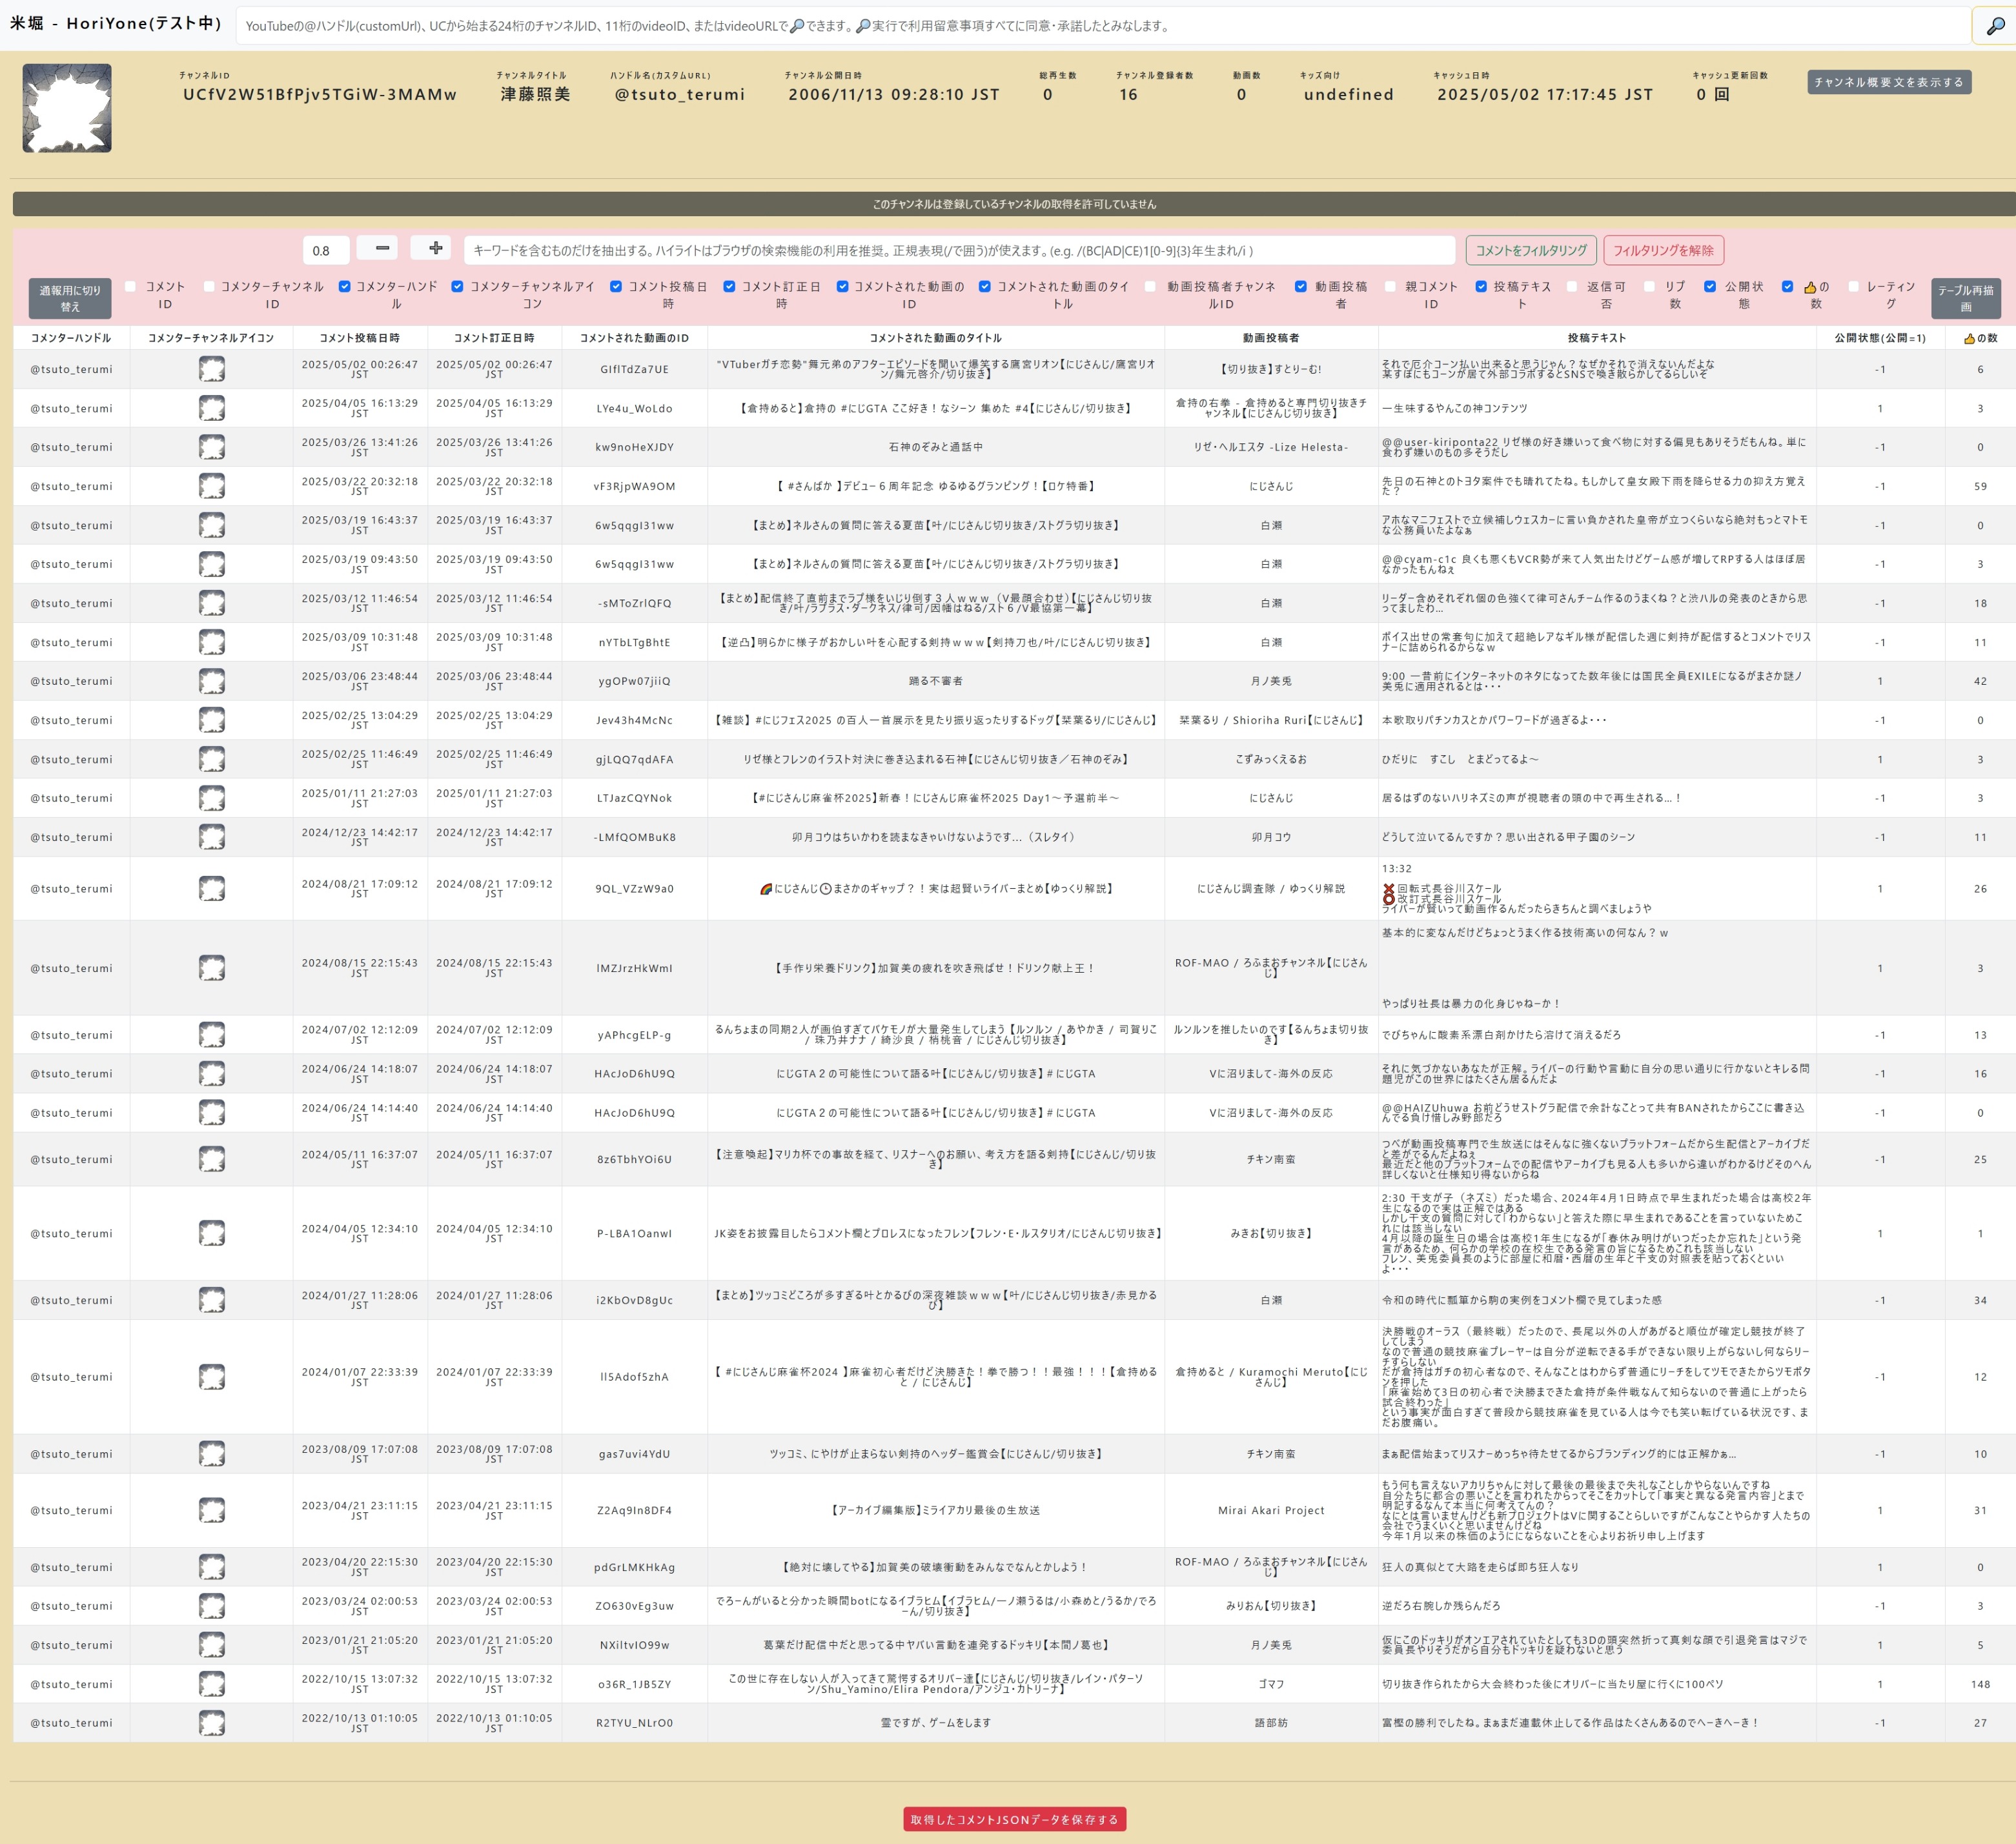Click commenter icon in the i2KbOvD8gUc row
The width and height of the screenshot is (2016, 1844).
(211, 1300)
